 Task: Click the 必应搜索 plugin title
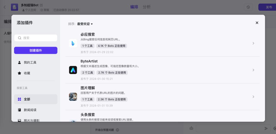pyautogui.click(x=88, y=34)
